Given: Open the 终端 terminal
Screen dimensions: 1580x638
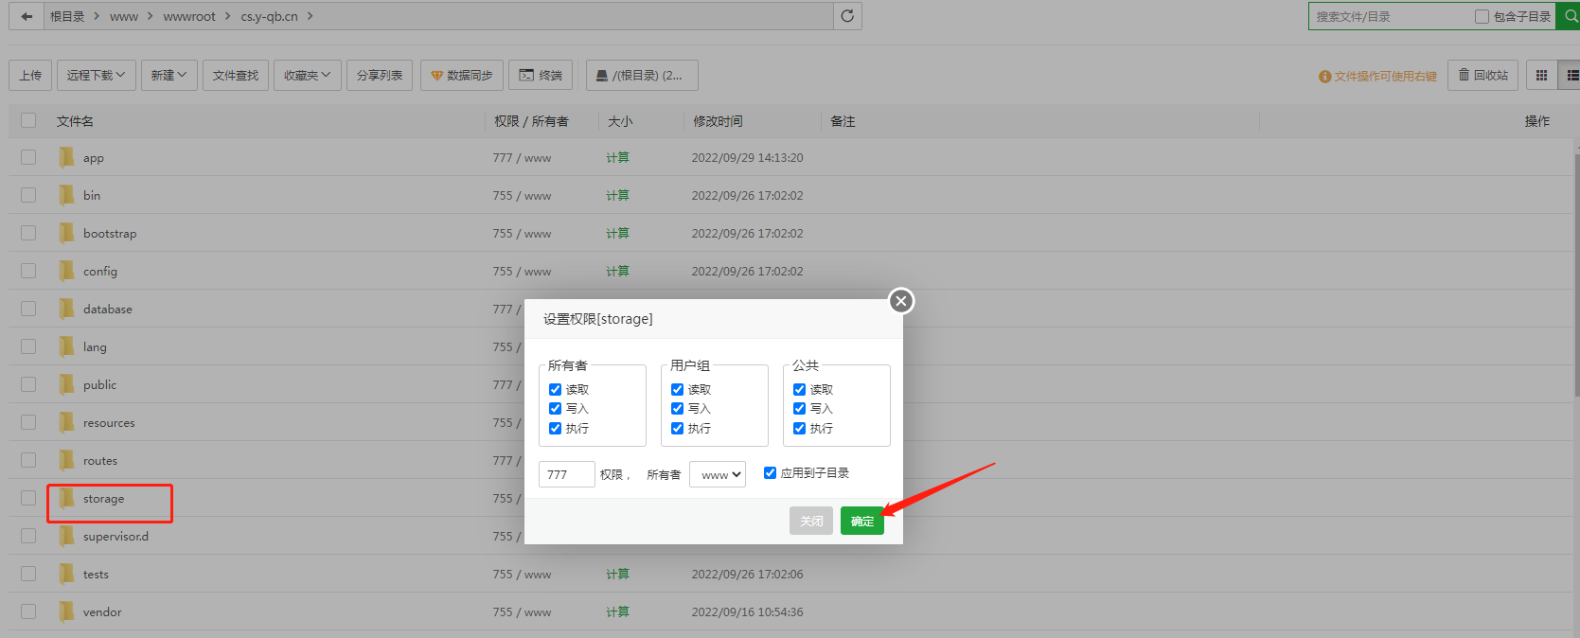Looking at the screenshot, I should (541, 75).
